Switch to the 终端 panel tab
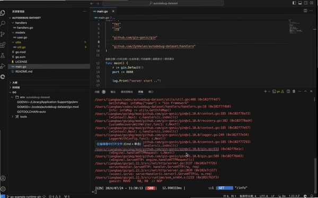Screen dimensions: 318x198 click(x=140, y=92)
